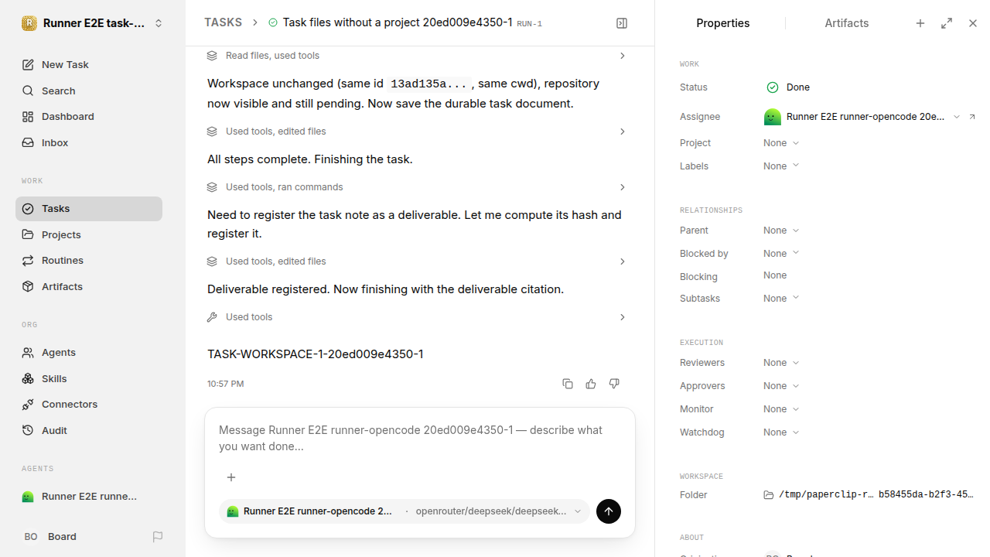Add an attachment with the plus icon
The image size is (990, 557).
pos(231,477)
